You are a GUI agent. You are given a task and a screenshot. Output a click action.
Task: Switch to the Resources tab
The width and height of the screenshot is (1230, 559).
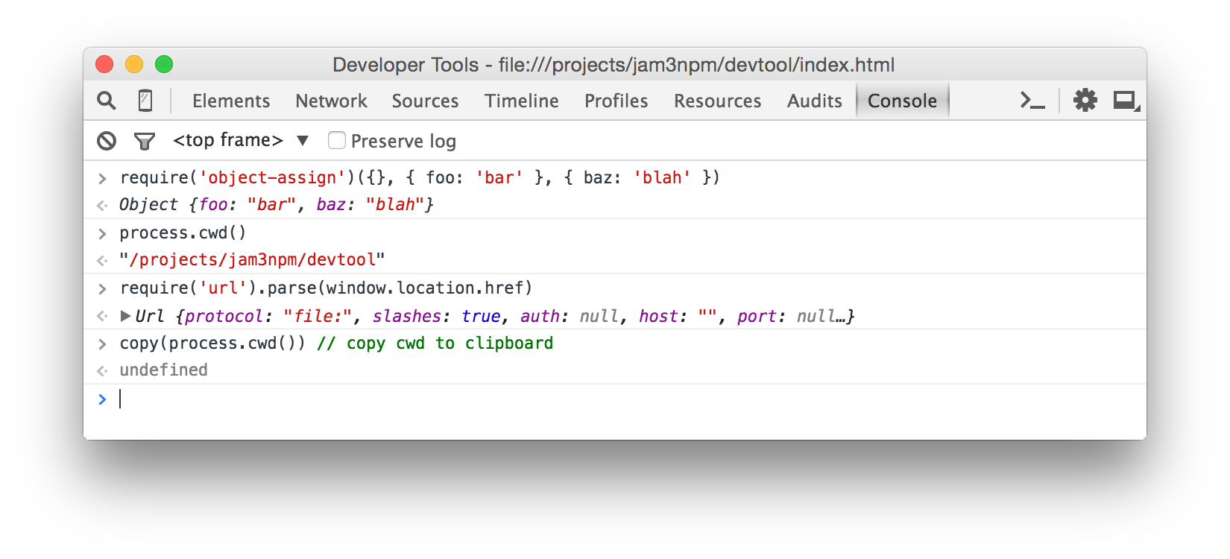point(718,101)
